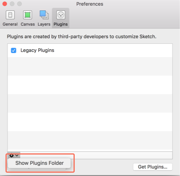Click the grayed-out minimize window button
Screen dimensions: 180x176
coord(12,4)
